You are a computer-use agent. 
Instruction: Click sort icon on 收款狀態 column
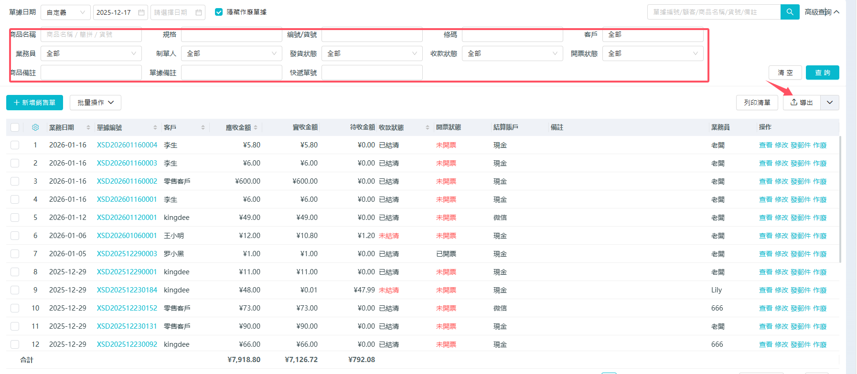pyautogui.click(x=428, y=127)
